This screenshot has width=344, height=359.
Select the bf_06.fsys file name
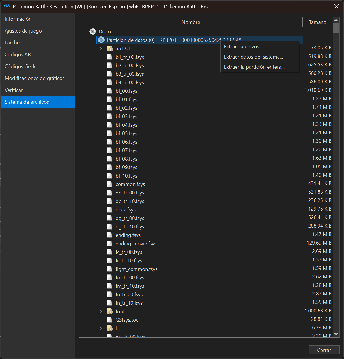126,142
